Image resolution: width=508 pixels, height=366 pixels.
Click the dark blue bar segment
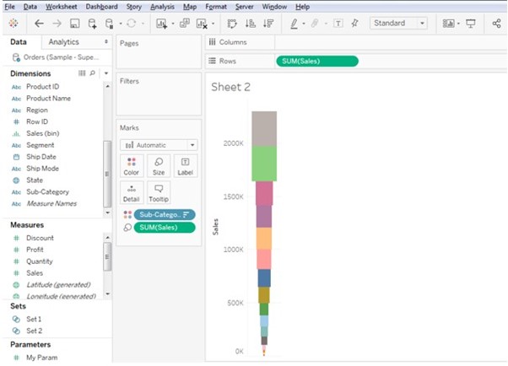pos(264,278)
